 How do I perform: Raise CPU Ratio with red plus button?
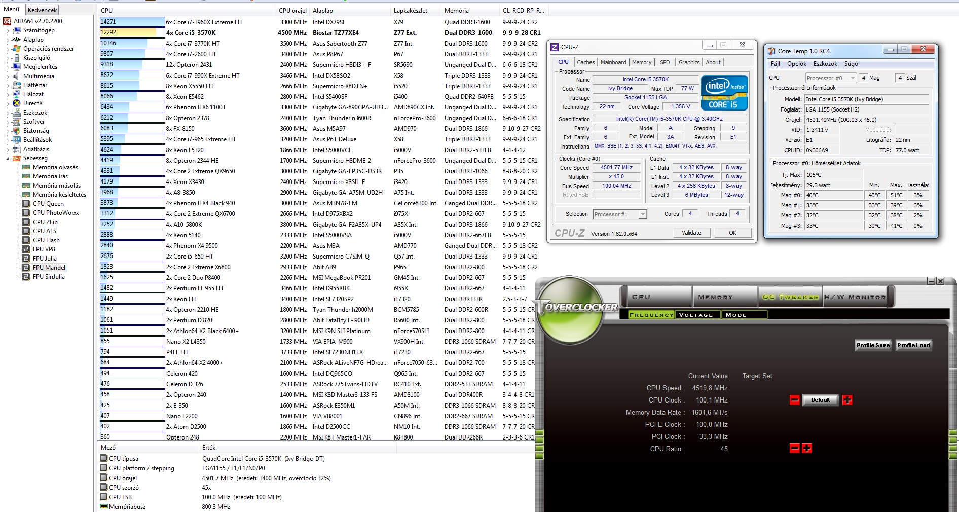click(807, 448)
